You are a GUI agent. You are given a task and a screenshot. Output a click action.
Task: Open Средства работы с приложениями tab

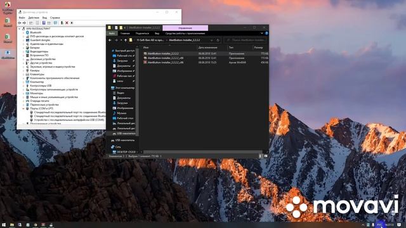[185, 34]
